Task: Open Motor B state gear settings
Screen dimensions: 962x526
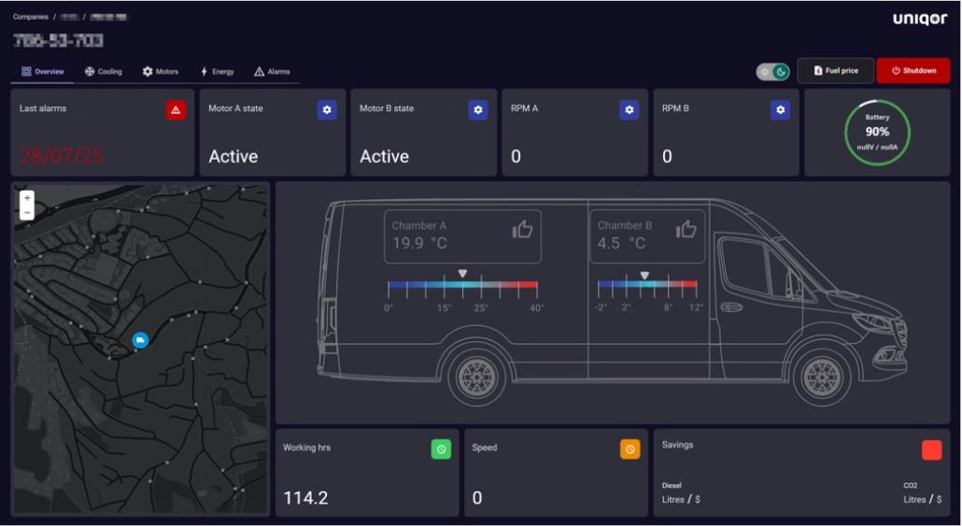Action: point(478,110)
